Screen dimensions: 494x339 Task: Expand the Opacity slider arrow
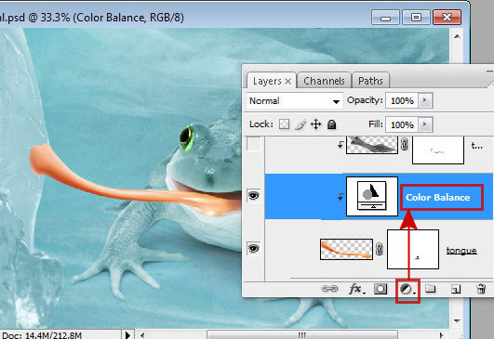[x=425, y=100]
